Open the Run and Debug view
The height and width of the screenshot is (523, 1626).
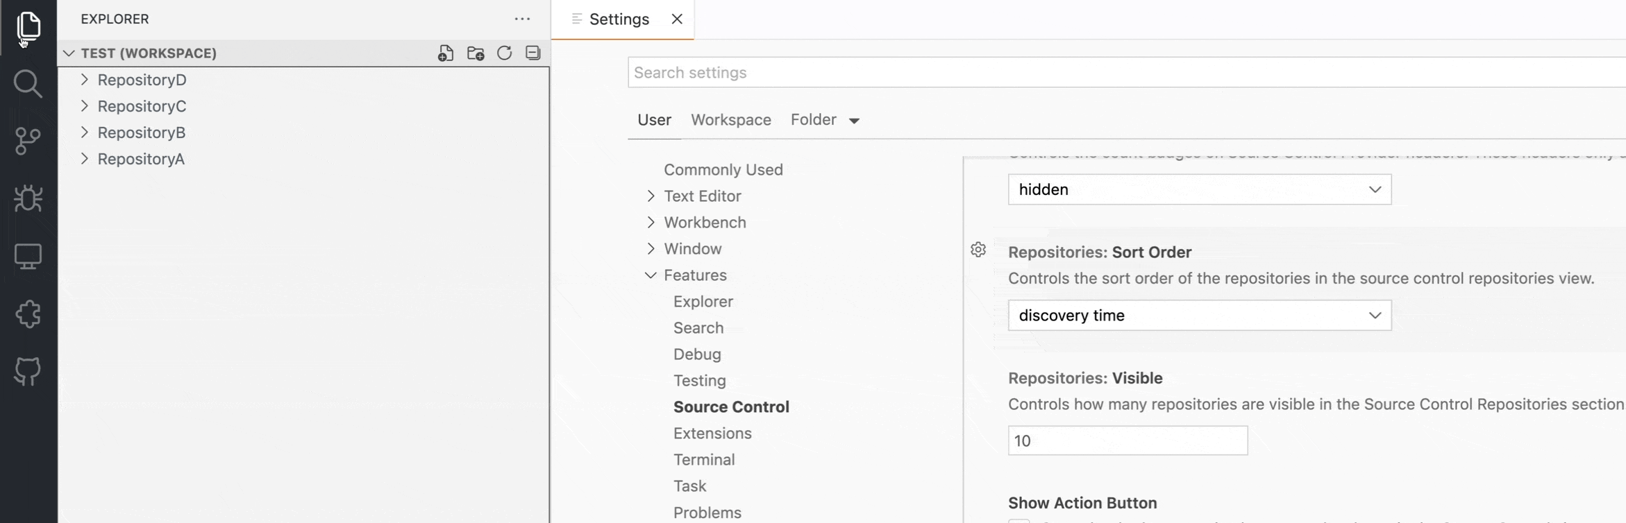click(28, 199)
